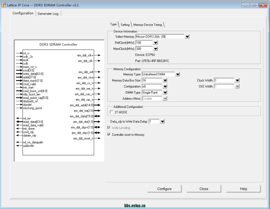Click the em_ddr_clk+ output label

click(85, 55)
